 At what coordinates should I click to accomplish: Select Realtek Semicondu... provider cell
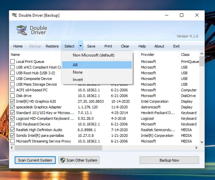click(x=158, y=130)
